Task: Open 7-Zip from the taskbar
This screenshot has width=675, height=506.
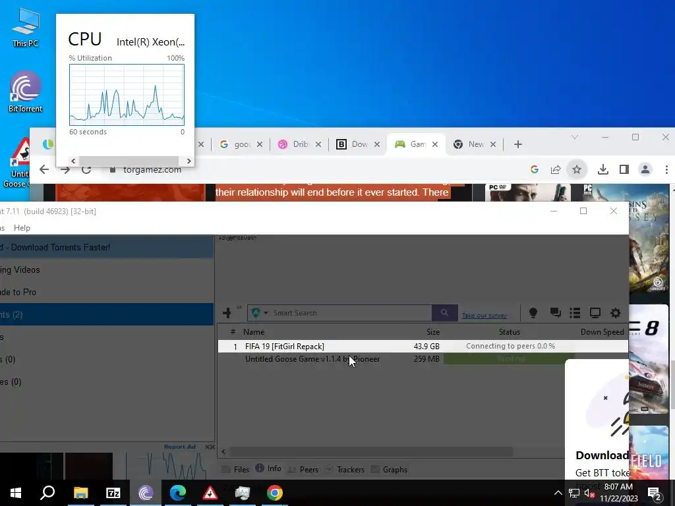Action: (113, 493)
